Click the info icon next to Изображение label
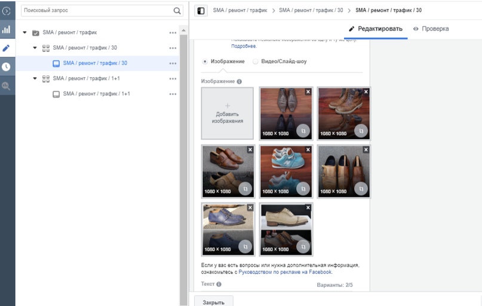The image size is (482, 306). tap(240, 81)
